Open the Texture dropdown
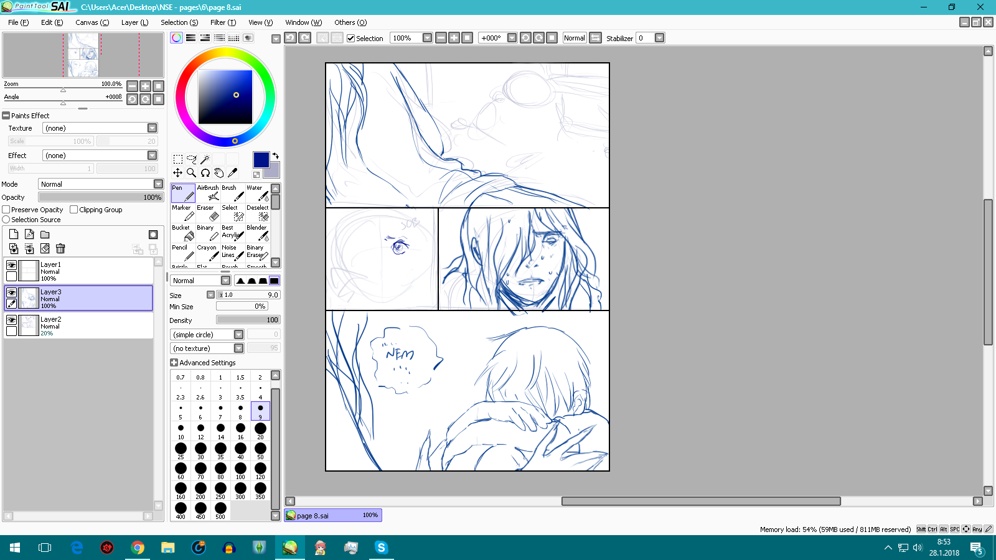The height and width of the screenshot is (560, 996). 152,128
